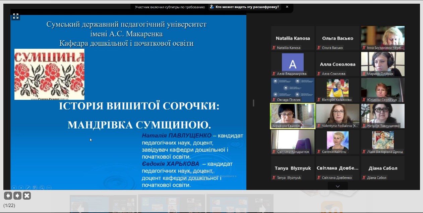The width and height of the screenshot is (423, 213).
Task: Go to previous slide in presentation toolbar
Action: [14, 188]
